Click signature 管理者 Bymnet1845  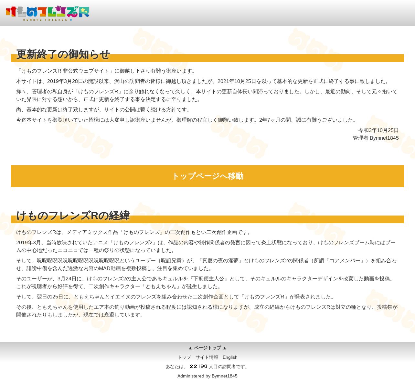376,138
